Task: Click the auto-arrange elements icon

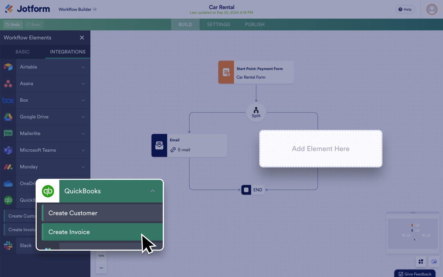Action: click(421, 262)
